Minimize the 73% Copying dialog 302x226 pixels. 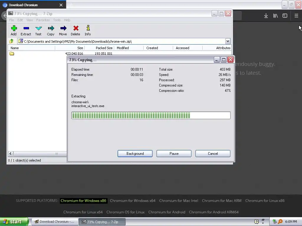click(217, 59)
